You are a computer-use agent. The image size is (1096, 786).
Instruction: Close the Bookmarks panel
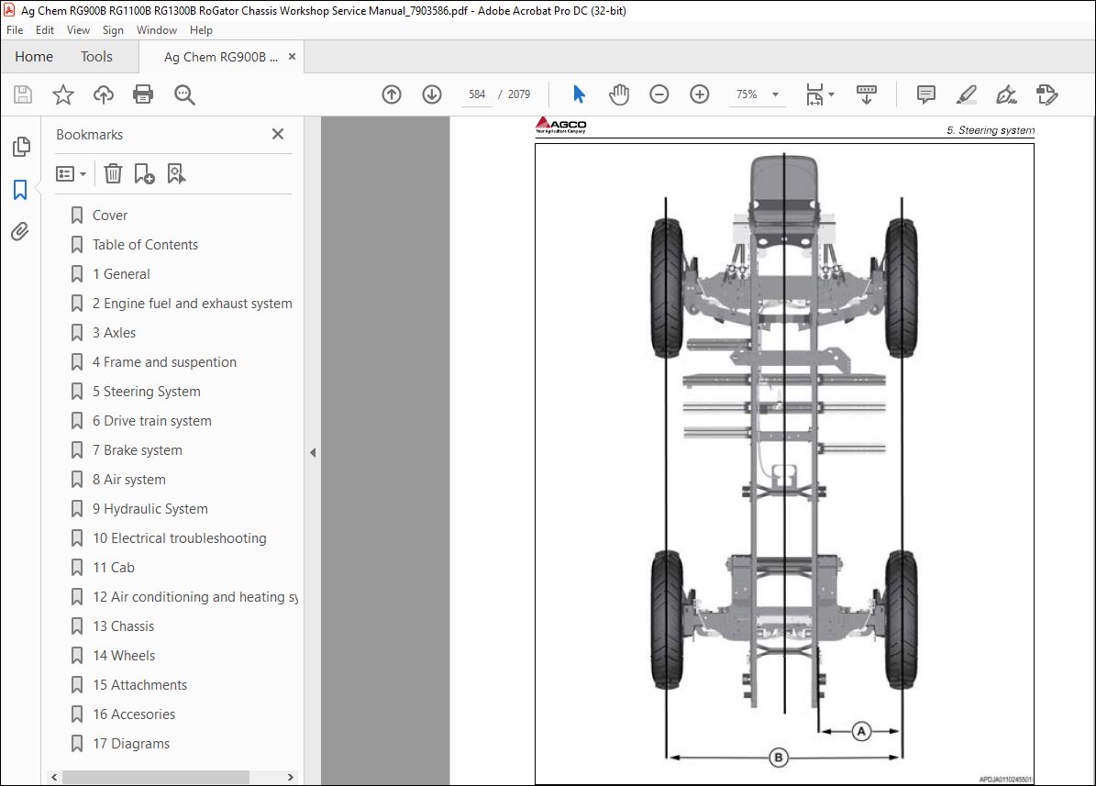pos(278,134)
